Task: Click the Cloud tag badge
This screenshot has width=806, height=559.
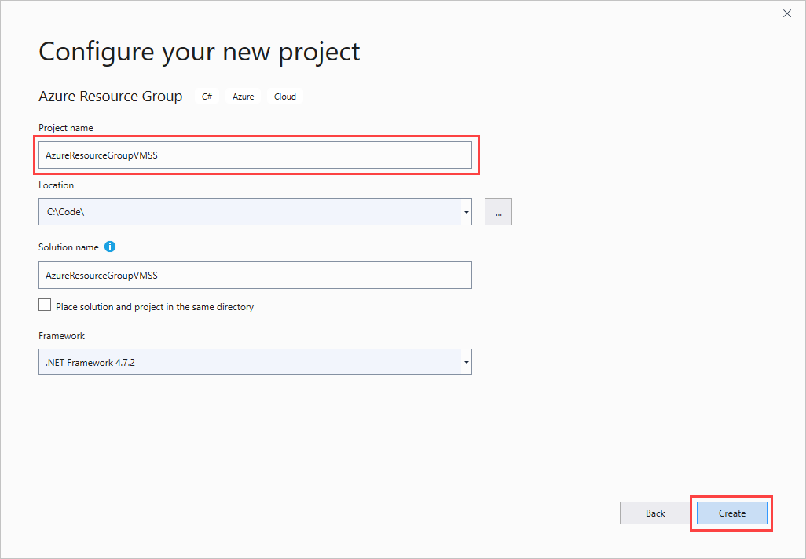Action: [x=285, y=97]
